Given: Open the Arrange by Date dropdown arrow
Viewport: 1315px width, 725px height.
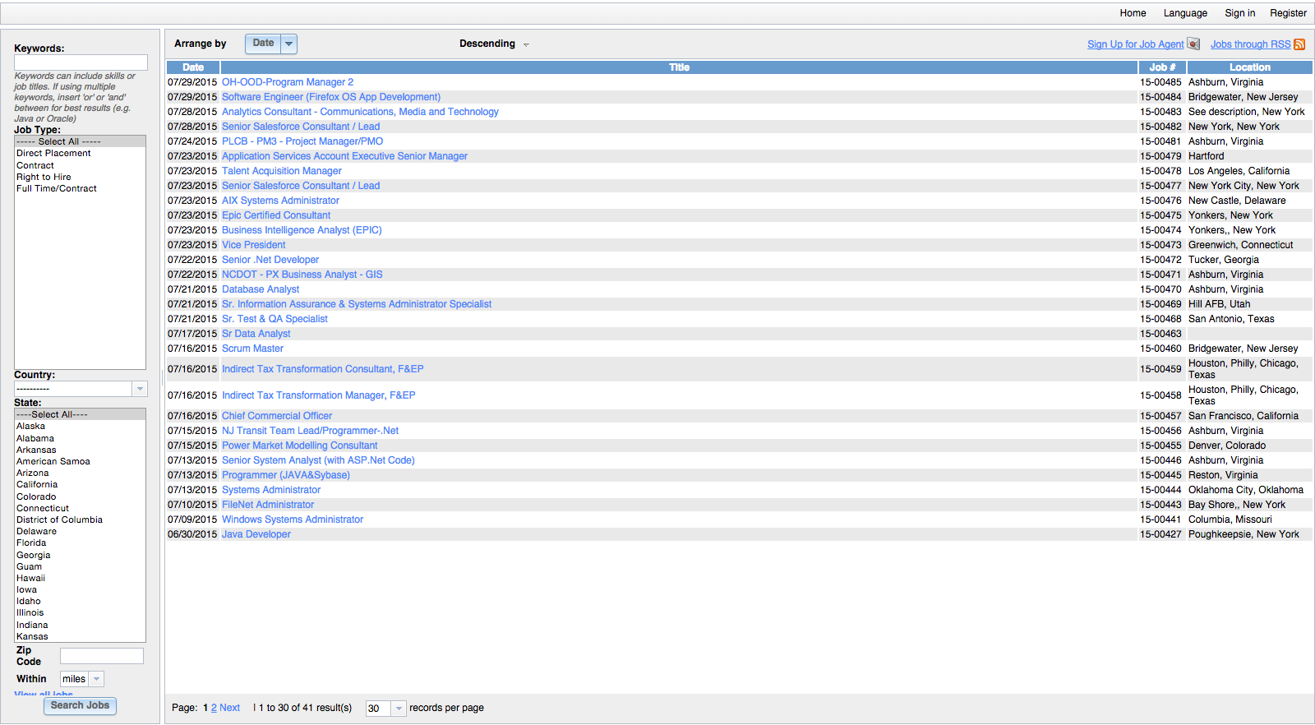Looking at the screenshot, I should click(x=288, y=44).
